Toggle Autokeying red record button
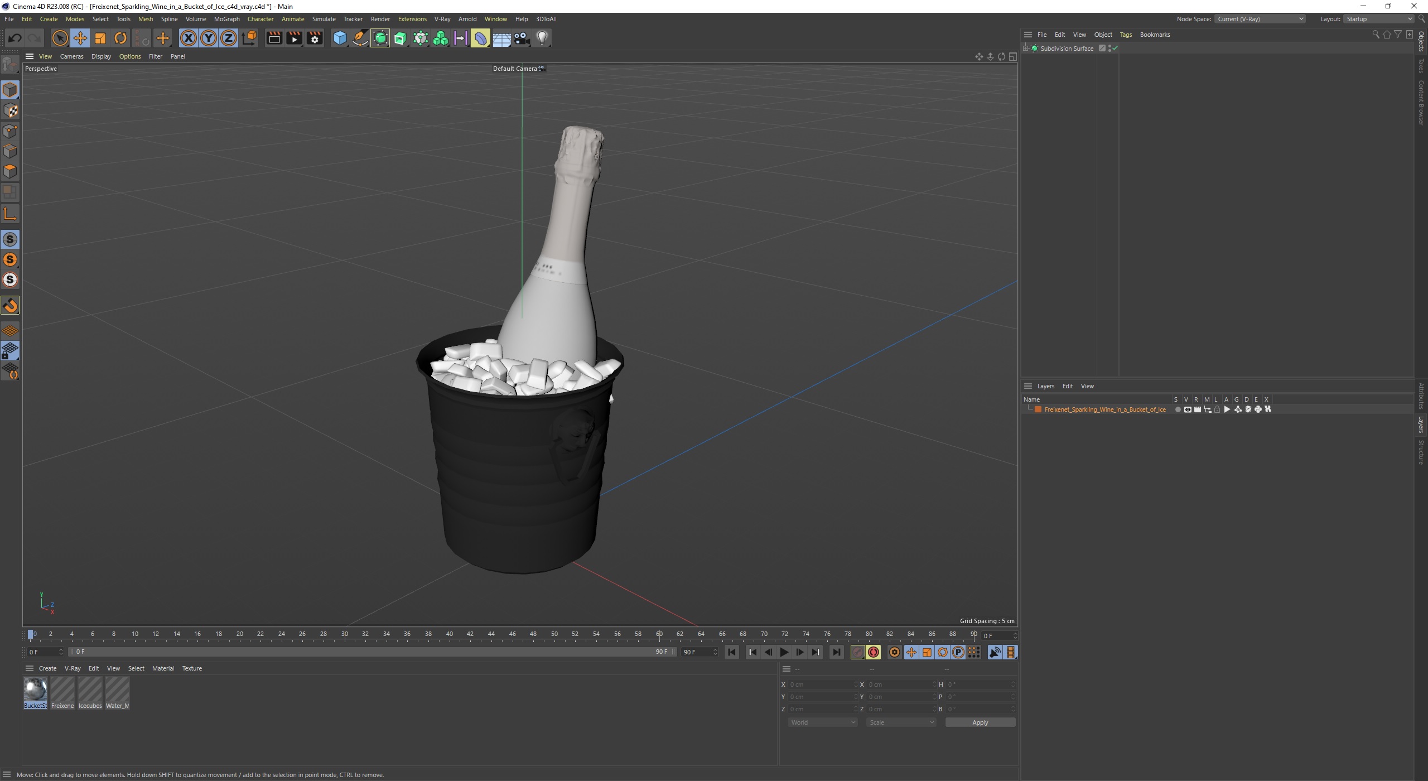 click(874, 652)
